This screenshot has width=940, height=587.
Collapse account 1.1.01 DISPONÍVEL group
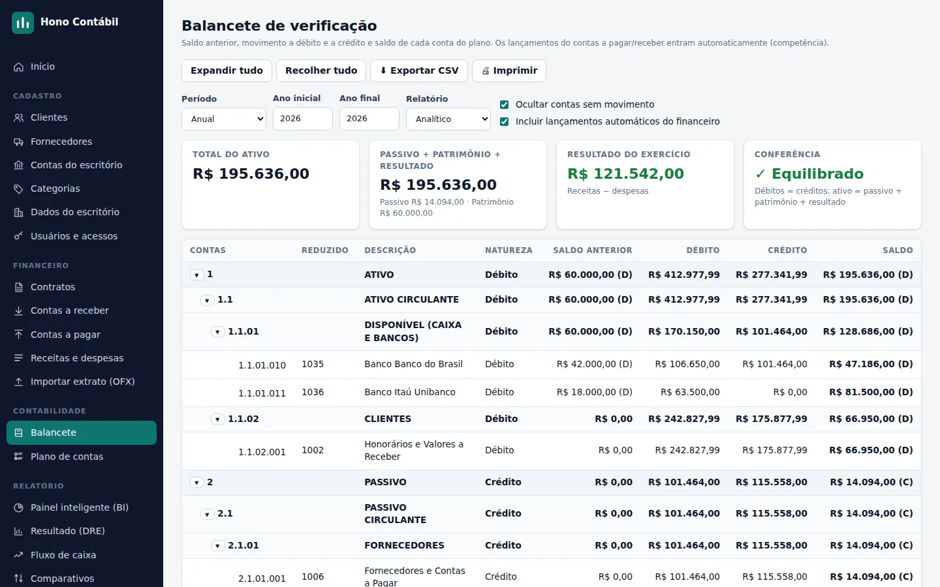(x=217, y=332)
